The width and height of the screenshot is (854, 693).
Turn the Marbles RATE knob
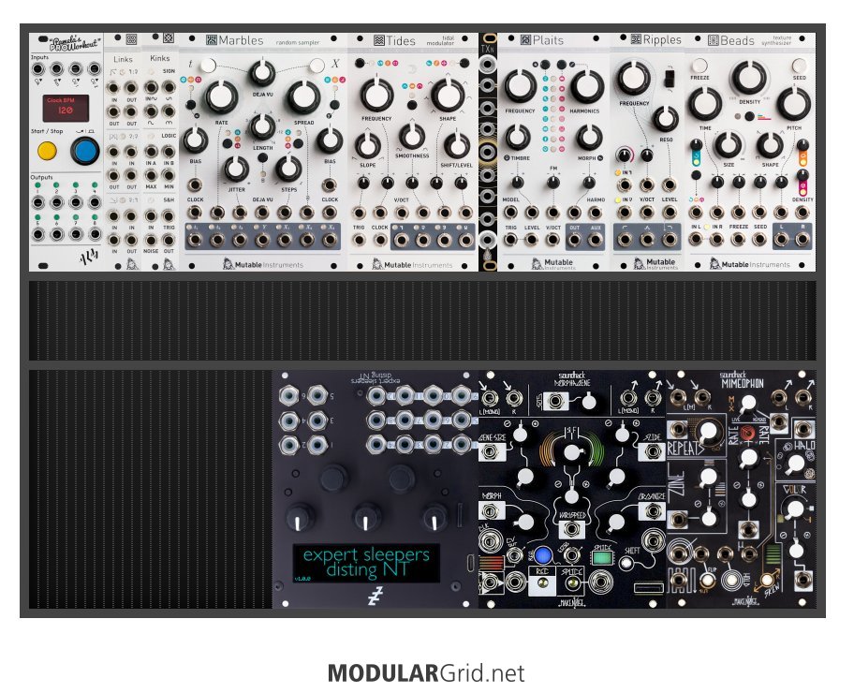[221, 97]
